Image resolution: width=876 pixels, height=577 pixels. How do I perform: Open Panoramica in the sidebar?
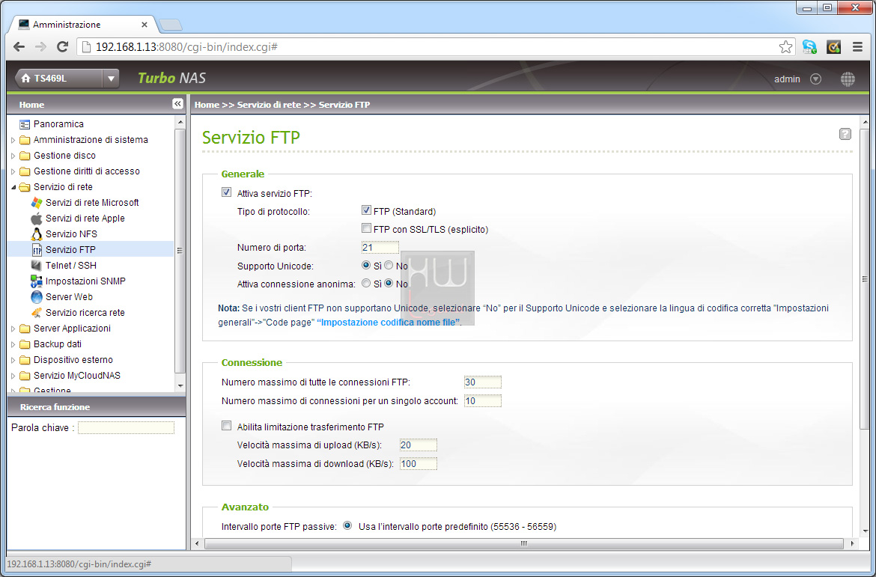(x=58, y=124)
